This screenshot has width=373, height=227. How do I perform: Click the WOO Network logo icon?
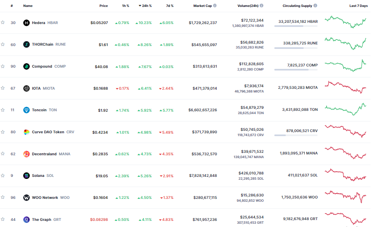[x=26, y=198]
